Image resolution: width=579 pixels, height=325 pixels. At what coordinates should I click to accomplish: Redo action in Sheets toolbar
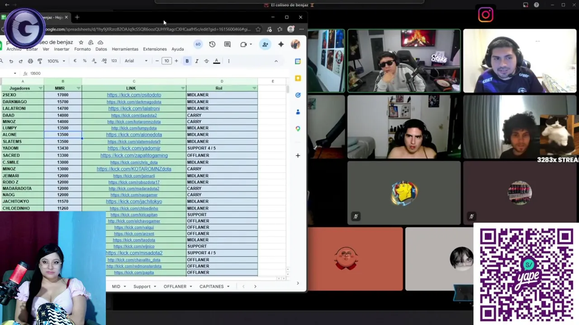20,61
